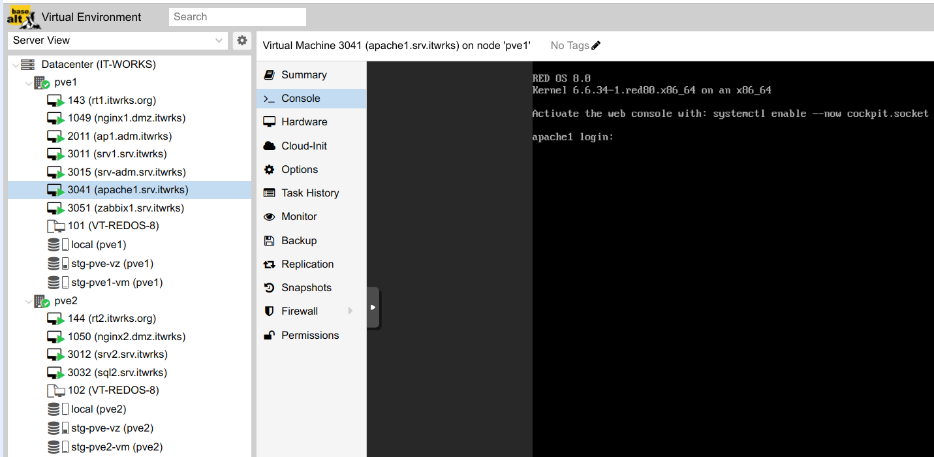This screenshot has height=457, width=934.
Task: Collapse the Datacenter tree root
Action: 16,65
